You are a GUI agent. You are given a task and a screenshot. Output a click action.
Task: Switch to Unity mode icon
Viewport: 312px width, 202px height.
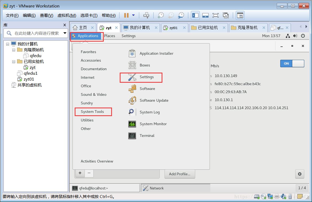point(226,15)
